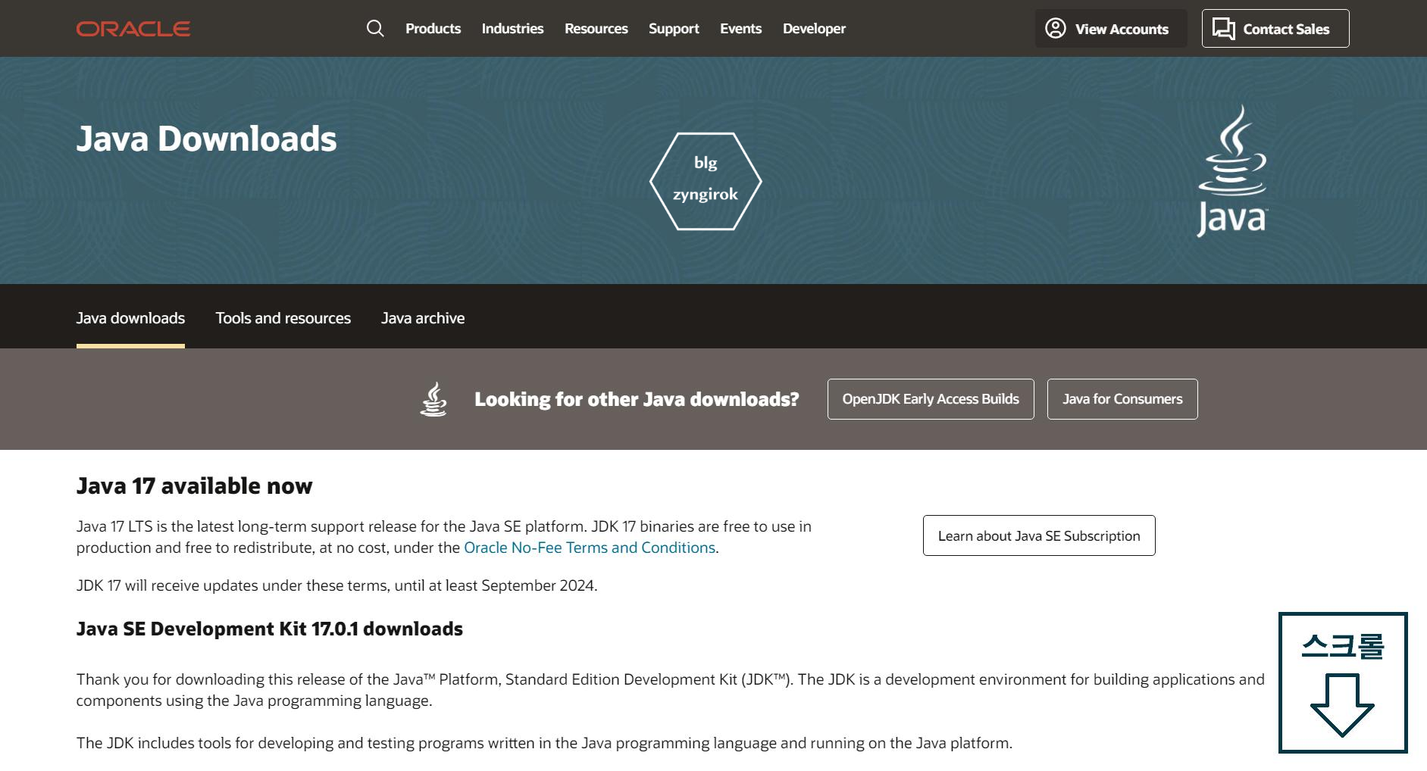Click Learn about Java SE Subscription
Image resolution: width=1427 pixels, height=771 pixels.
tap(1039, 535)
